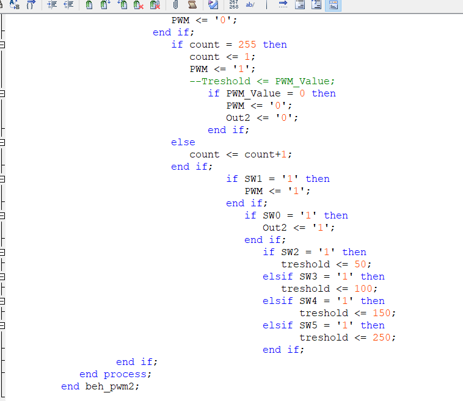Collapse the 'elsif SW3' fold marker
463x401 pixels.
[2, 276]
